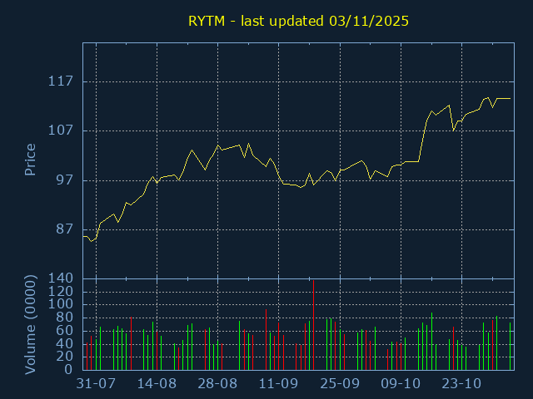The image size is (533, 399).
Task: Click the 100 volume tick label
Action: coord(62,304)
